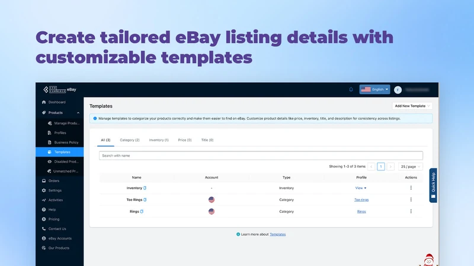Viewport: 474px width, 266px height.
Task: Click US flag in Rings row
Action: 212,212
